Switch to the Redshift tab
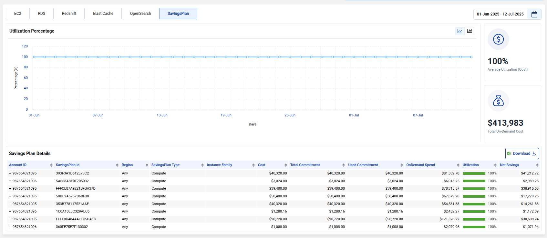Viewport: 547px width, 238px height. [x=69, y=14]
